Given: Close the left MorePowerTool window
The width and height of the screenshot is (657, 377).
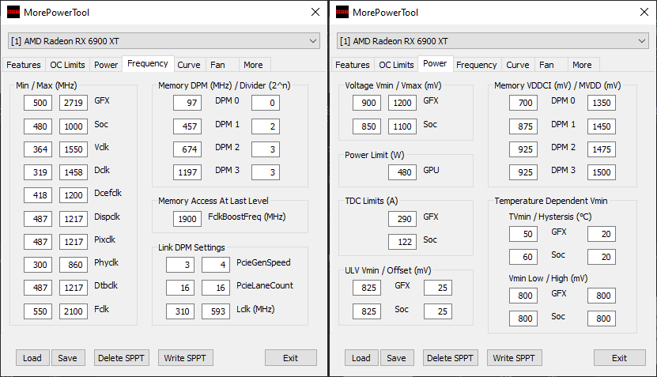Looking at the screenshot, I should 315,12.
